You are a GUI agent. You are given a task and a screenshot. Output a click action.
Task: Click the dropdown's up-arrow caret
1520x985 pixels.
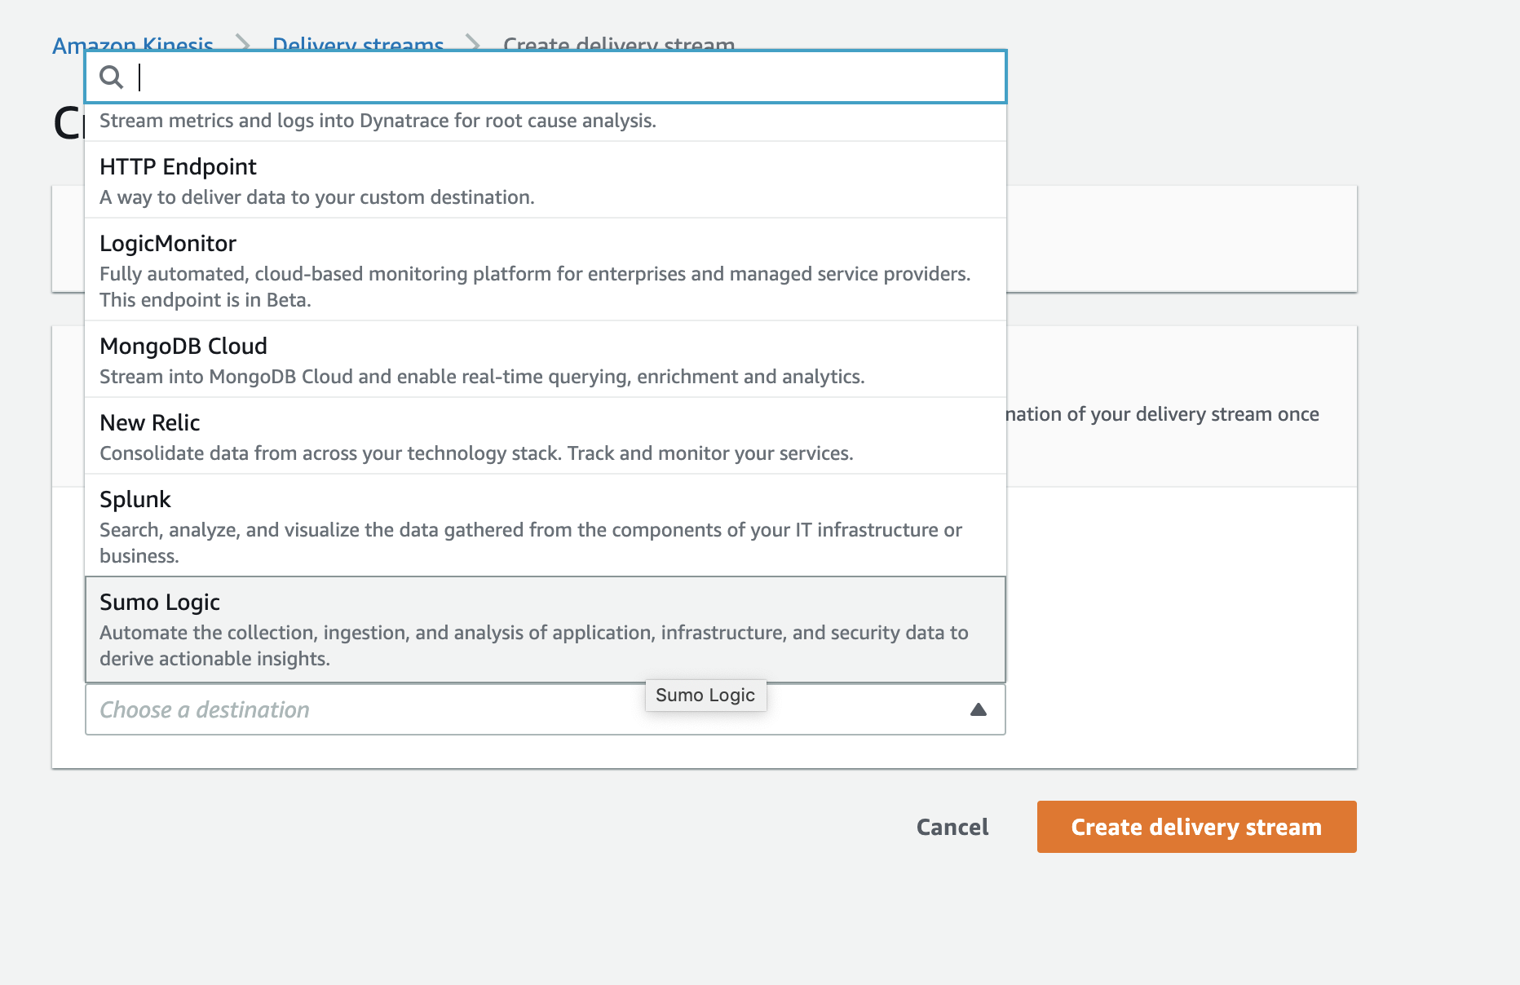[x=979, y=709]
